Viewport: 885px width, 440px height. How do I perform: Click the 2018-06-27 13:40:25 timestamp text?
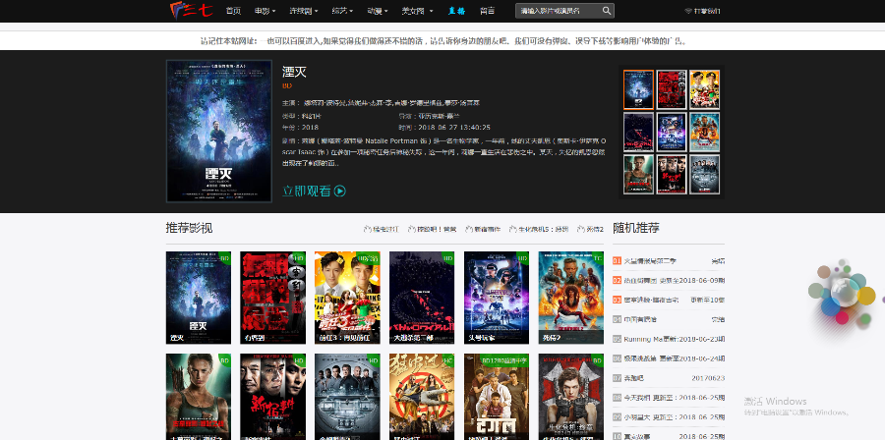tap(452, 128)
